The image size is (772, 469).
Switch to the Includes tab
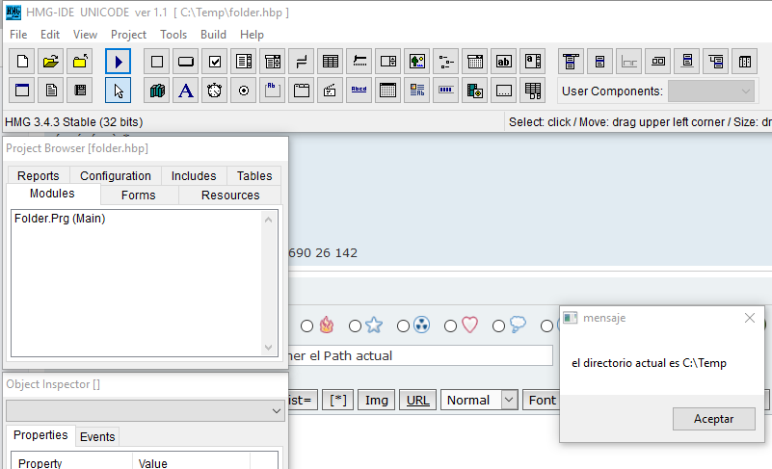(x=194, y=175)
